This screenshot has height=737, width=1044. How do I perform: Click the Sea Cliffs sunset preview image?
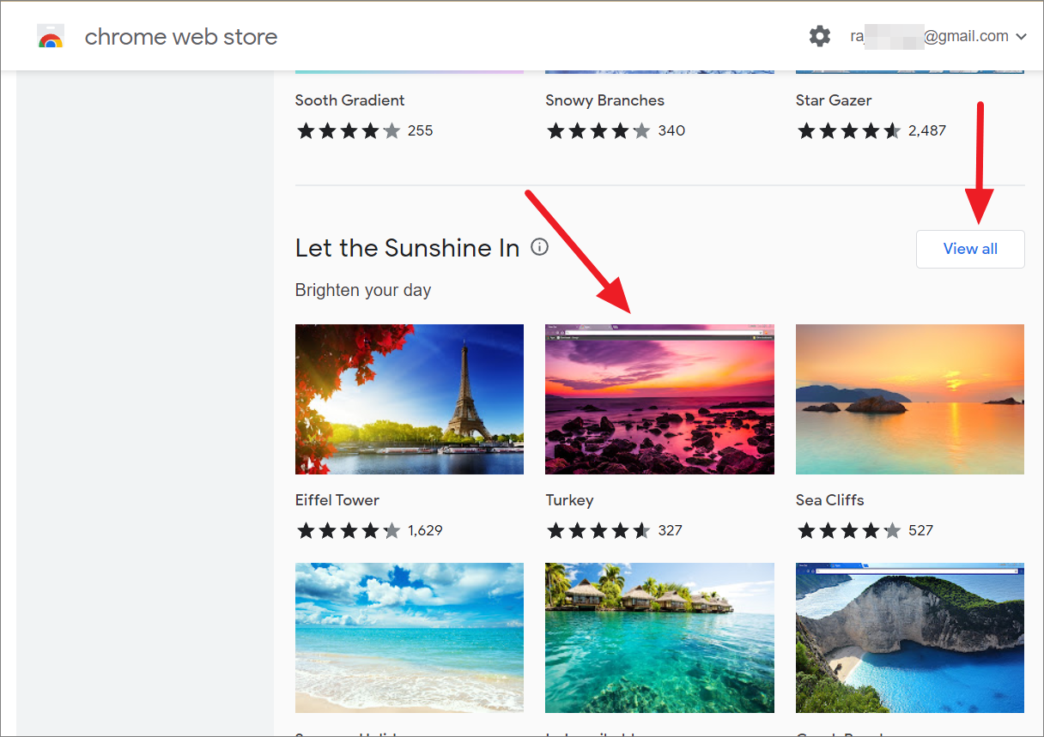coord(909,399)
